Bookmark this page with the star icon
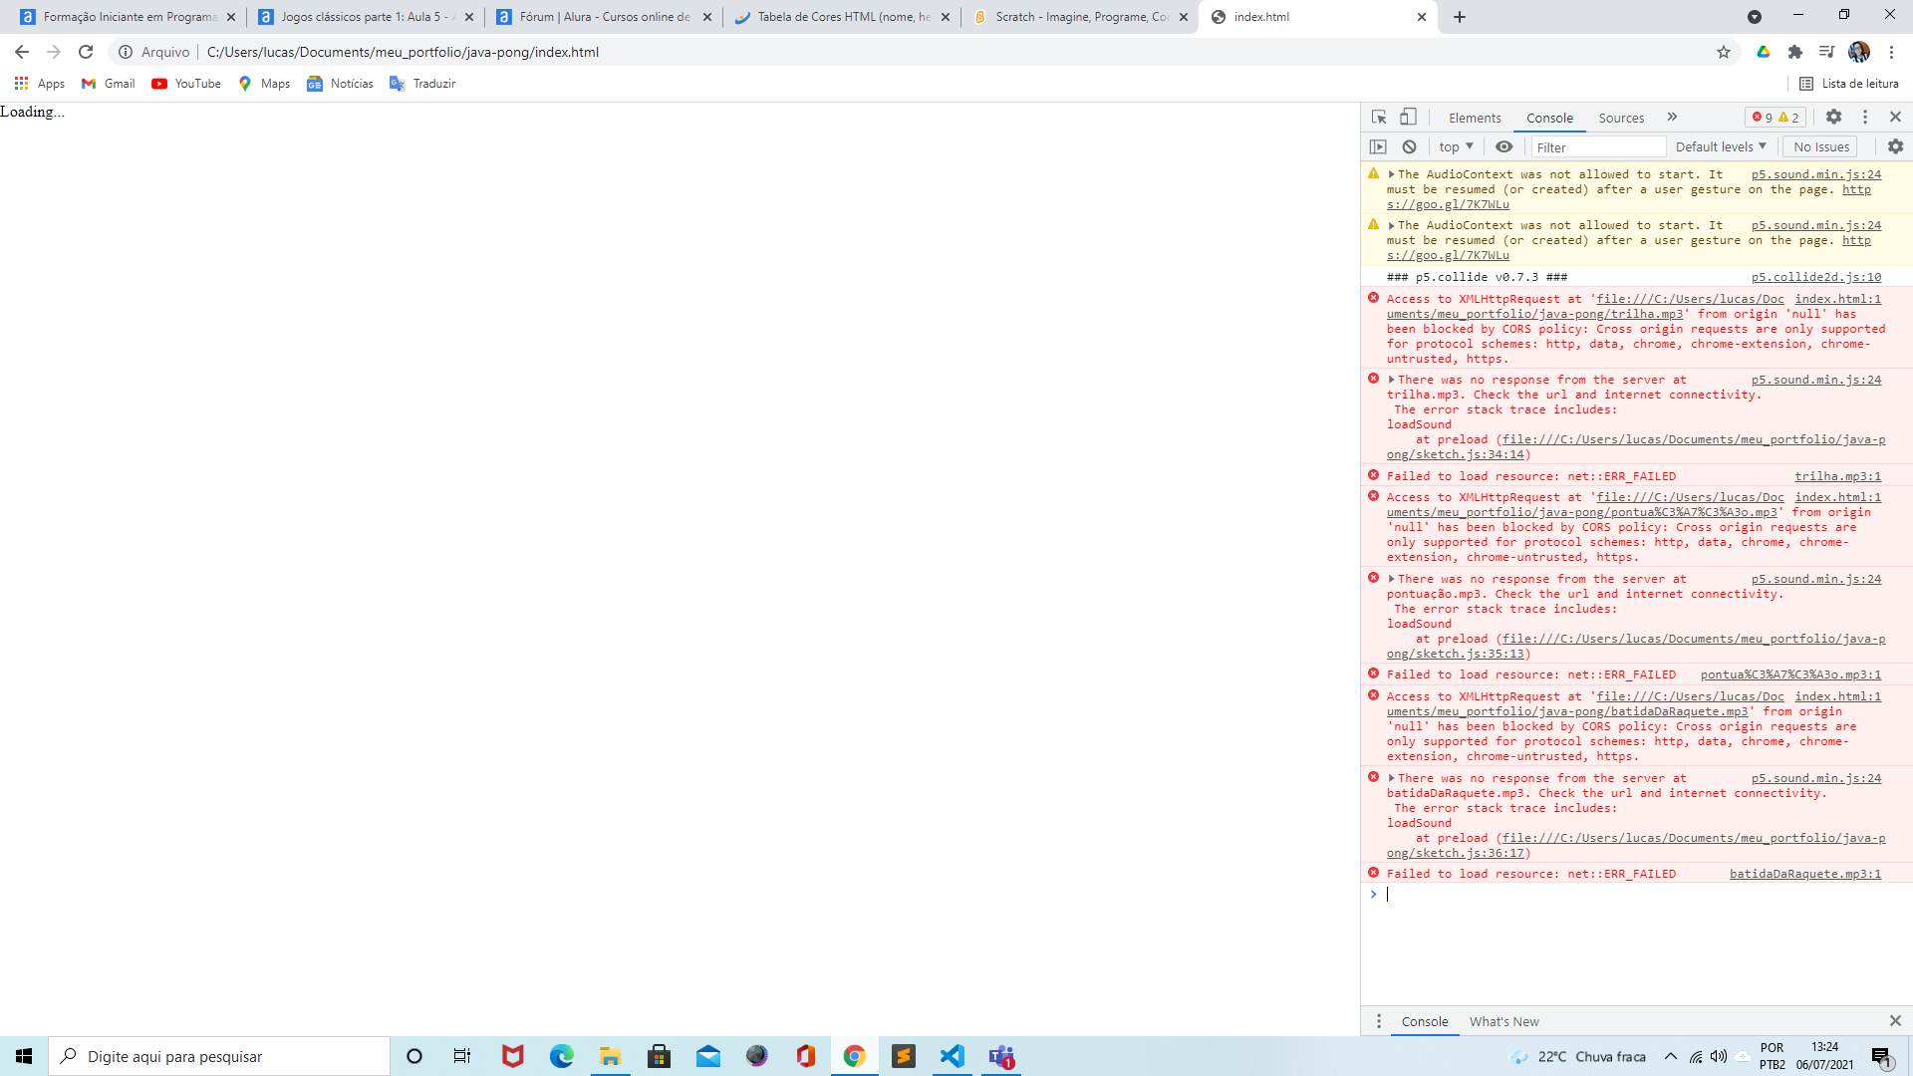The width and height of the screenshot is (1913, 1076). point(1724,52)
